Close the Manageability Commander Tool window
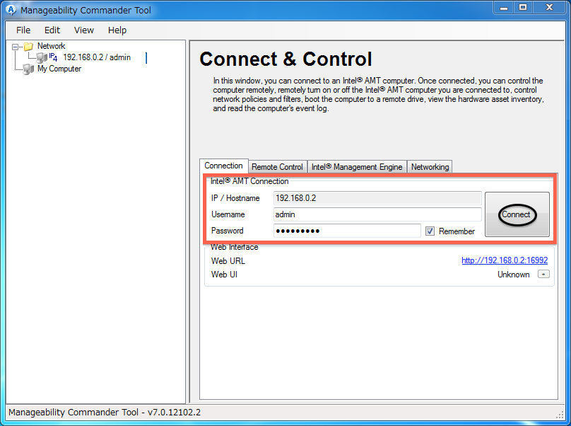The width and height of the screenshot is (571, 426). point(550,8)
